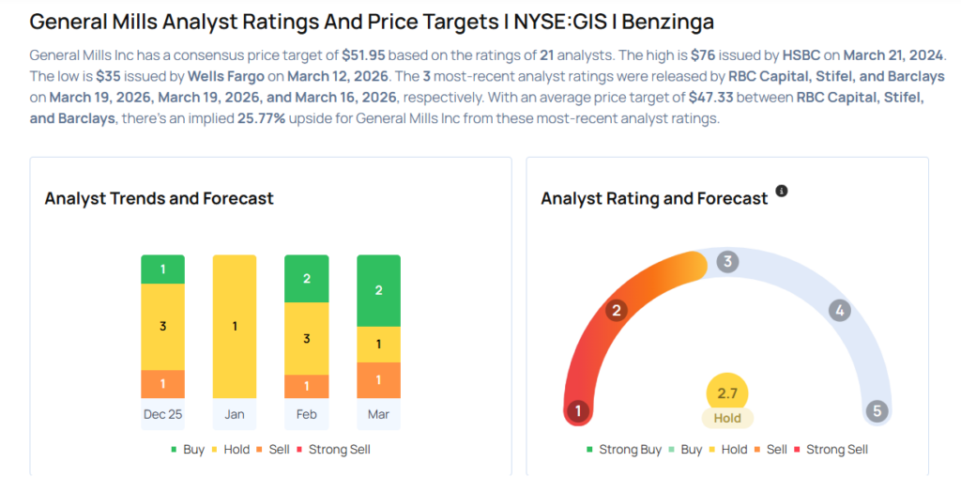This screenshot has height=477, width=961.
Task: Click gauge marker number 2
Action: [x=617, y=311]
